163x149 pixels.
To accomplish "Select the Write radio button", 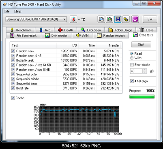I will tap(132, 58).
